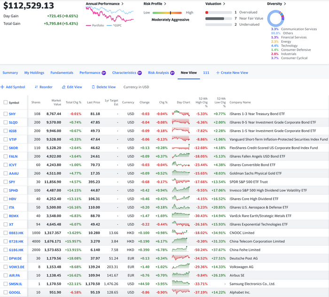Click the premium badge next to Characteristics

tap(140, 73)
